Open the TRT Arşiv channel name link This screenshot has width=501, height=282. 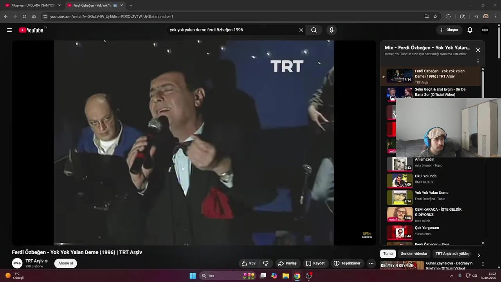(34, 261)
